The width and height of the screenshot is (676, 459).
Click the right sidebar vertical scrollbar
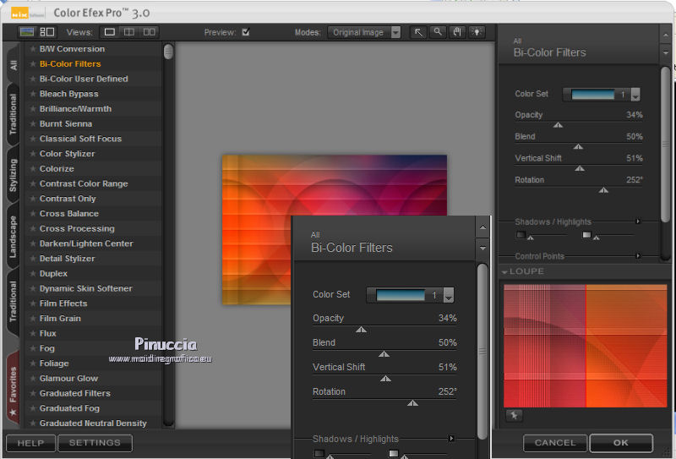click(x=665, y=145)
